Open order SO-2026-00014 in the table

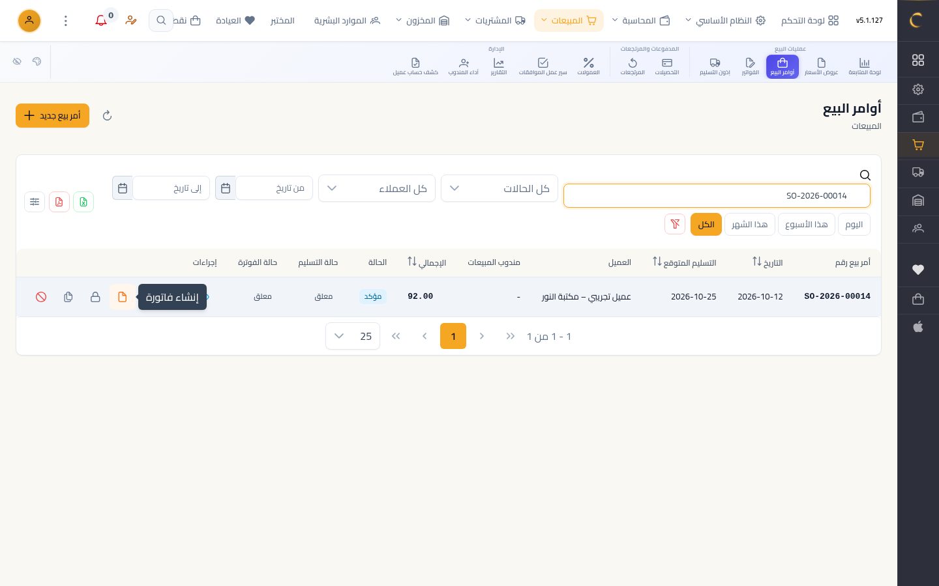click(837, 296)
